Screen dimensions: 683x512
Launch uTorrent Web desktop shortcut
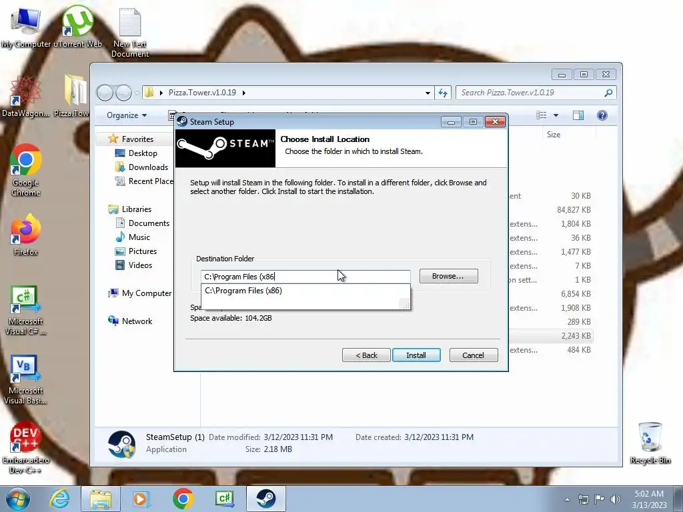pos(77,27)
